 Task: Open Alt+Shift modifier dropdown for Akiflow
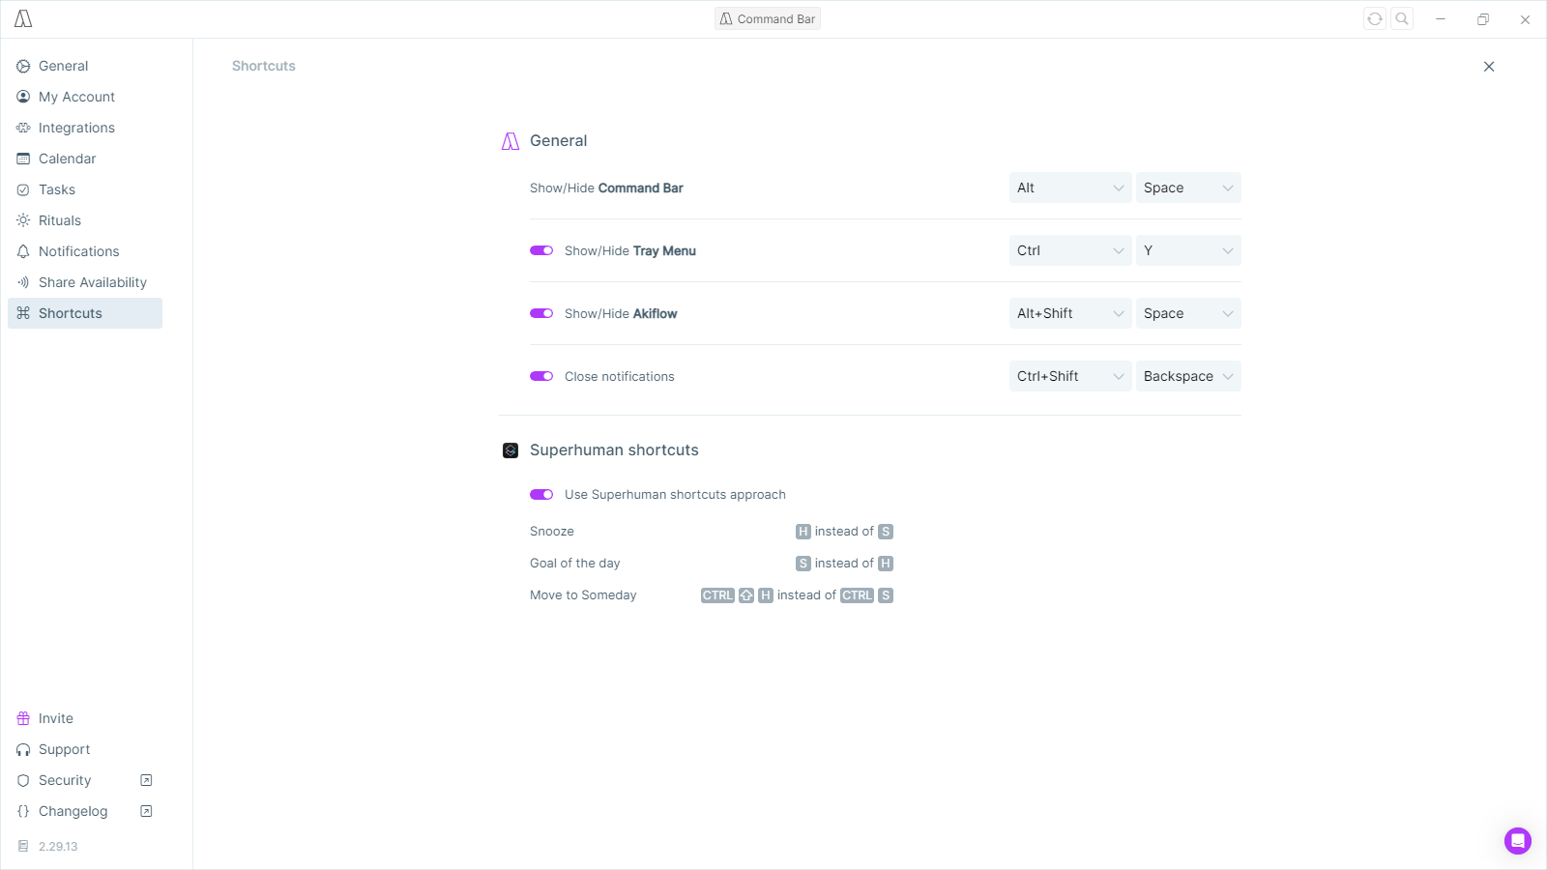click(x=1070, y=313)
